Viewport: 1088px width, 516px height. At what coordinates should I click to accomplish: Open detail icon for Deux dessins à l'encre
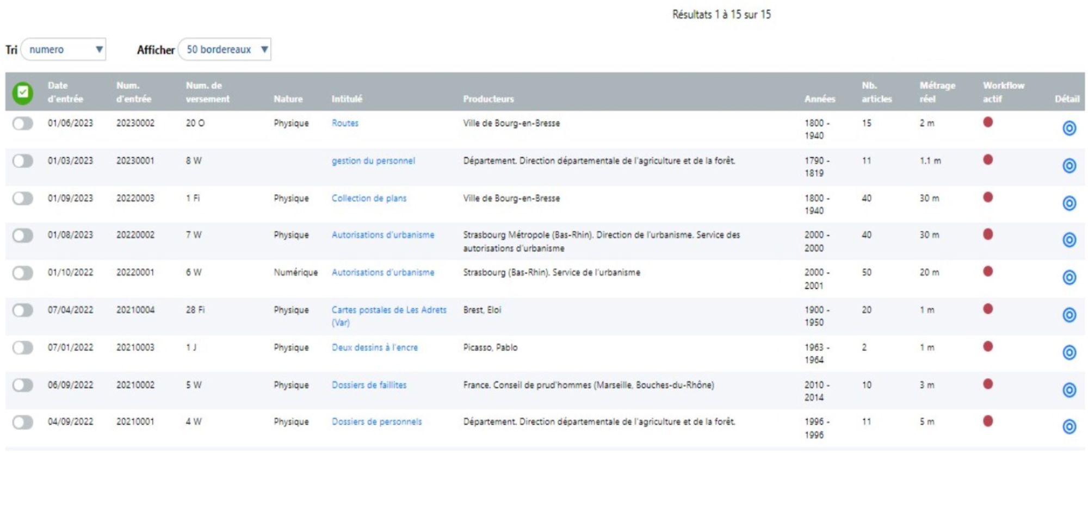1069,353
